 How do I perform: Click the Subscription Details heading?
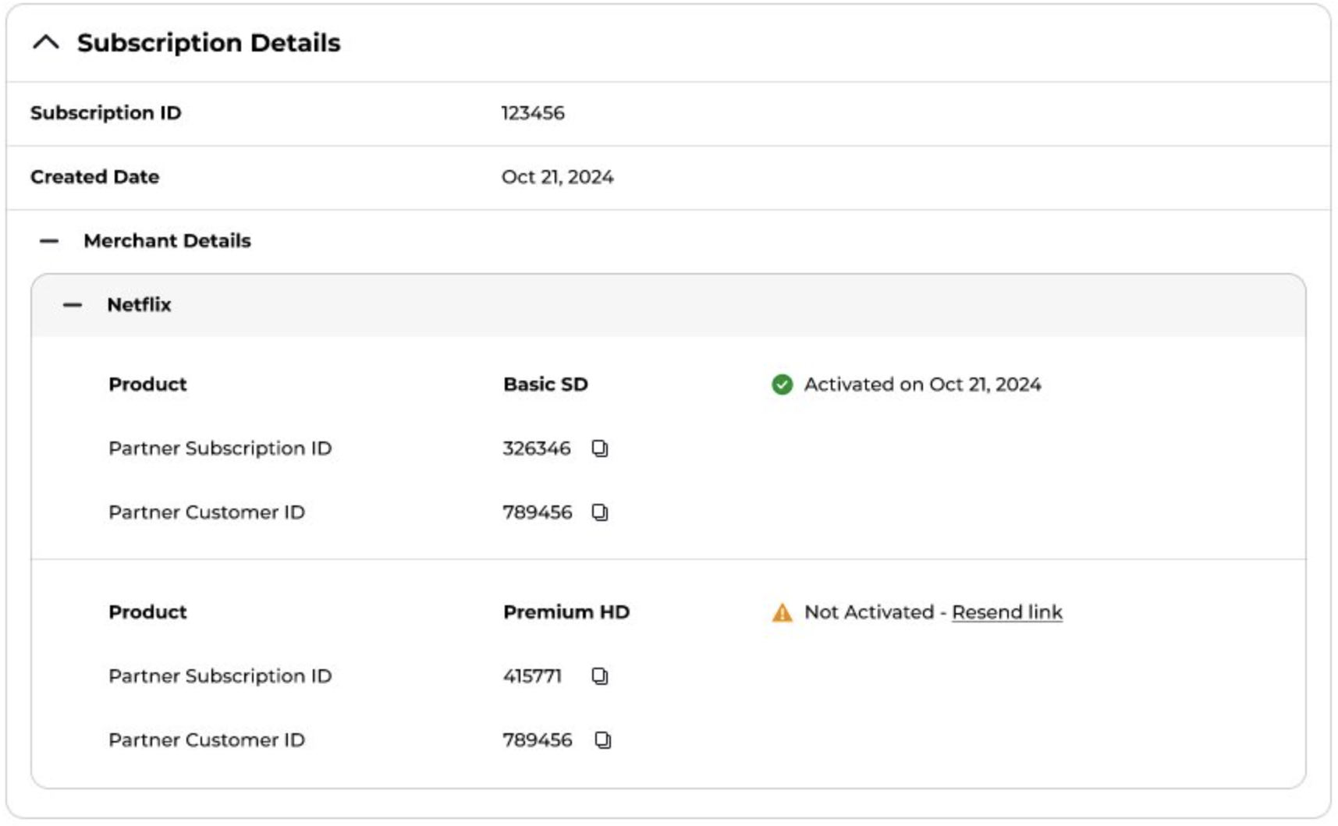209,43
